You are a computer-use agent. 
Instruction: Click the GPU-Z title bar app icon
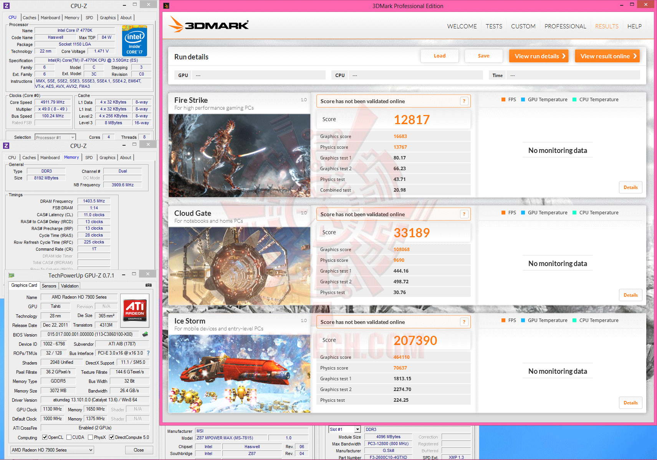tap(12, 275)
